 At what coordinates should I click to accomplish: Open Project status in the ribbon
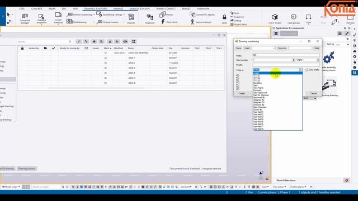[239, 24]
